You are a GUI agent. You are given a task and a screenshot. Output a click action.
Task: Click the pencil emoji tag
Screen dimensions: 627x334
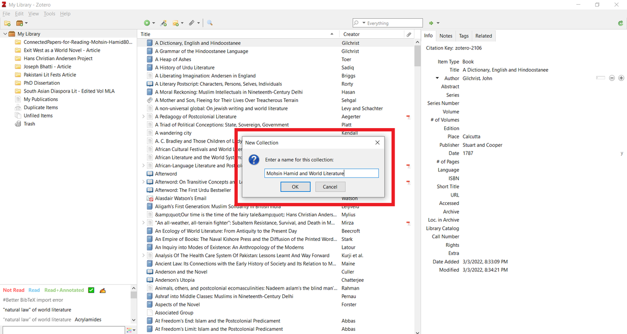tap(103, 290)
